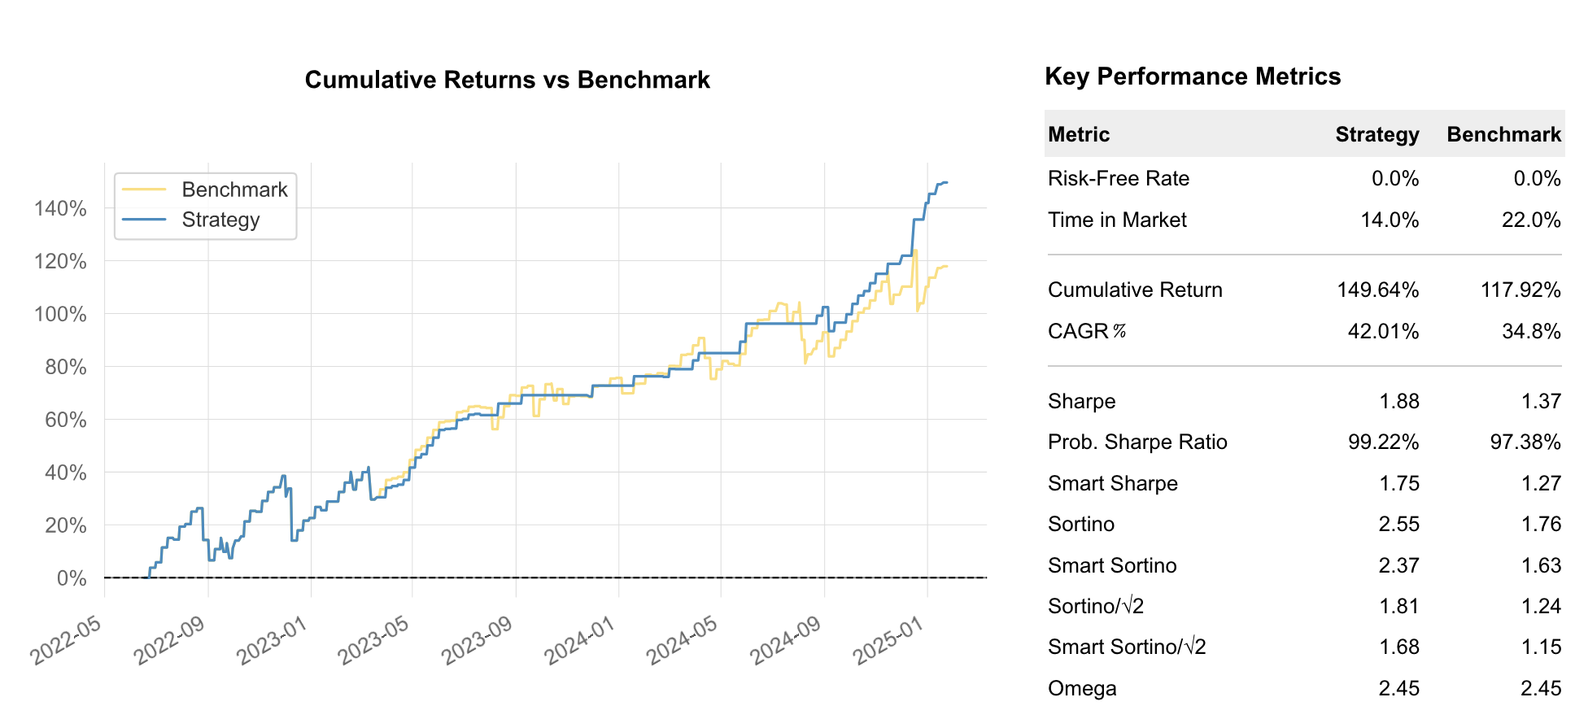Click the Strategy column header
The width and height of the screenshot is (1575, 719).
(x=1376, y=134)
